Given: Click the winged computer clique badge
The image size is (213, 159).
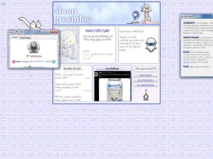Looking at the screenshot, I should point(34,47).
